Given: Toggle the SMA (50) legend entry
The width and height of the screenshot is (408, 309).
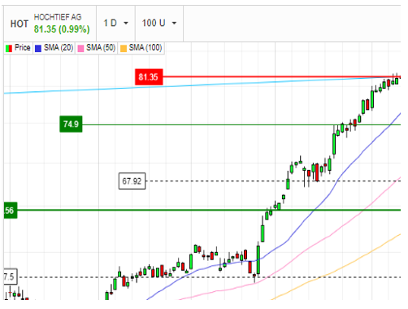Looking at the screenshot, I should pos(97,48).
